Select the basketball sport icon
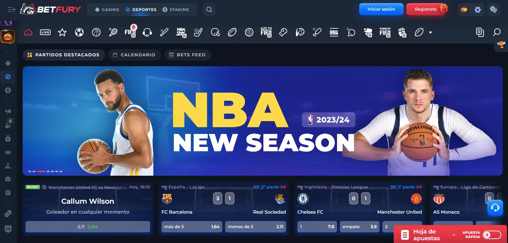The height and width of the screenshot is (243, 508). [96, 33]
